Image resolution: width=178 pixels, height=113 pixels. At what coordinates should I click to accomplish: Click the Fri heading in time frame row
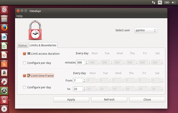click(144, 73)
